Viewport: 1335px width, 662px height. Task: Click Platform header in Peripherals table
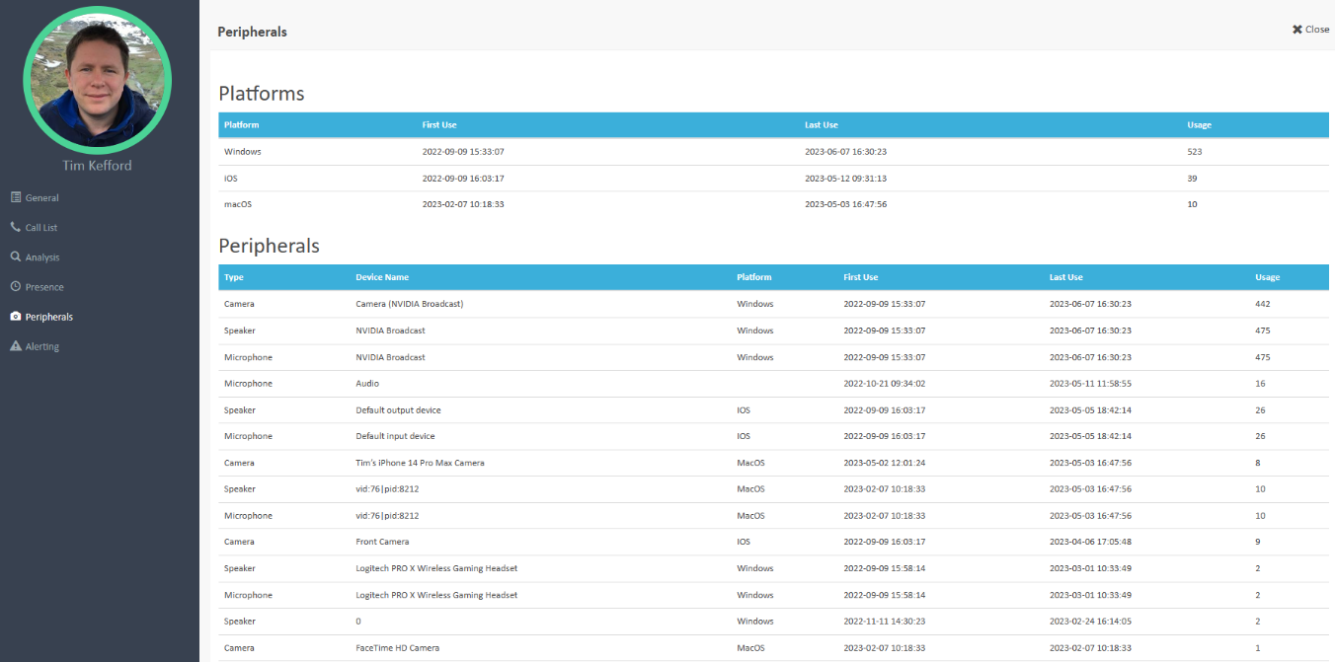point(754,277)
